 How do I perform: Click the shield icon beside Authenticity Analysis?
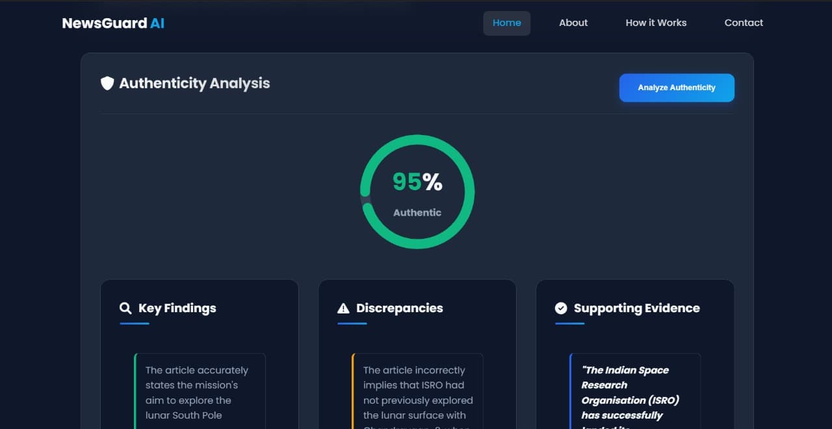tap(107, 83)
